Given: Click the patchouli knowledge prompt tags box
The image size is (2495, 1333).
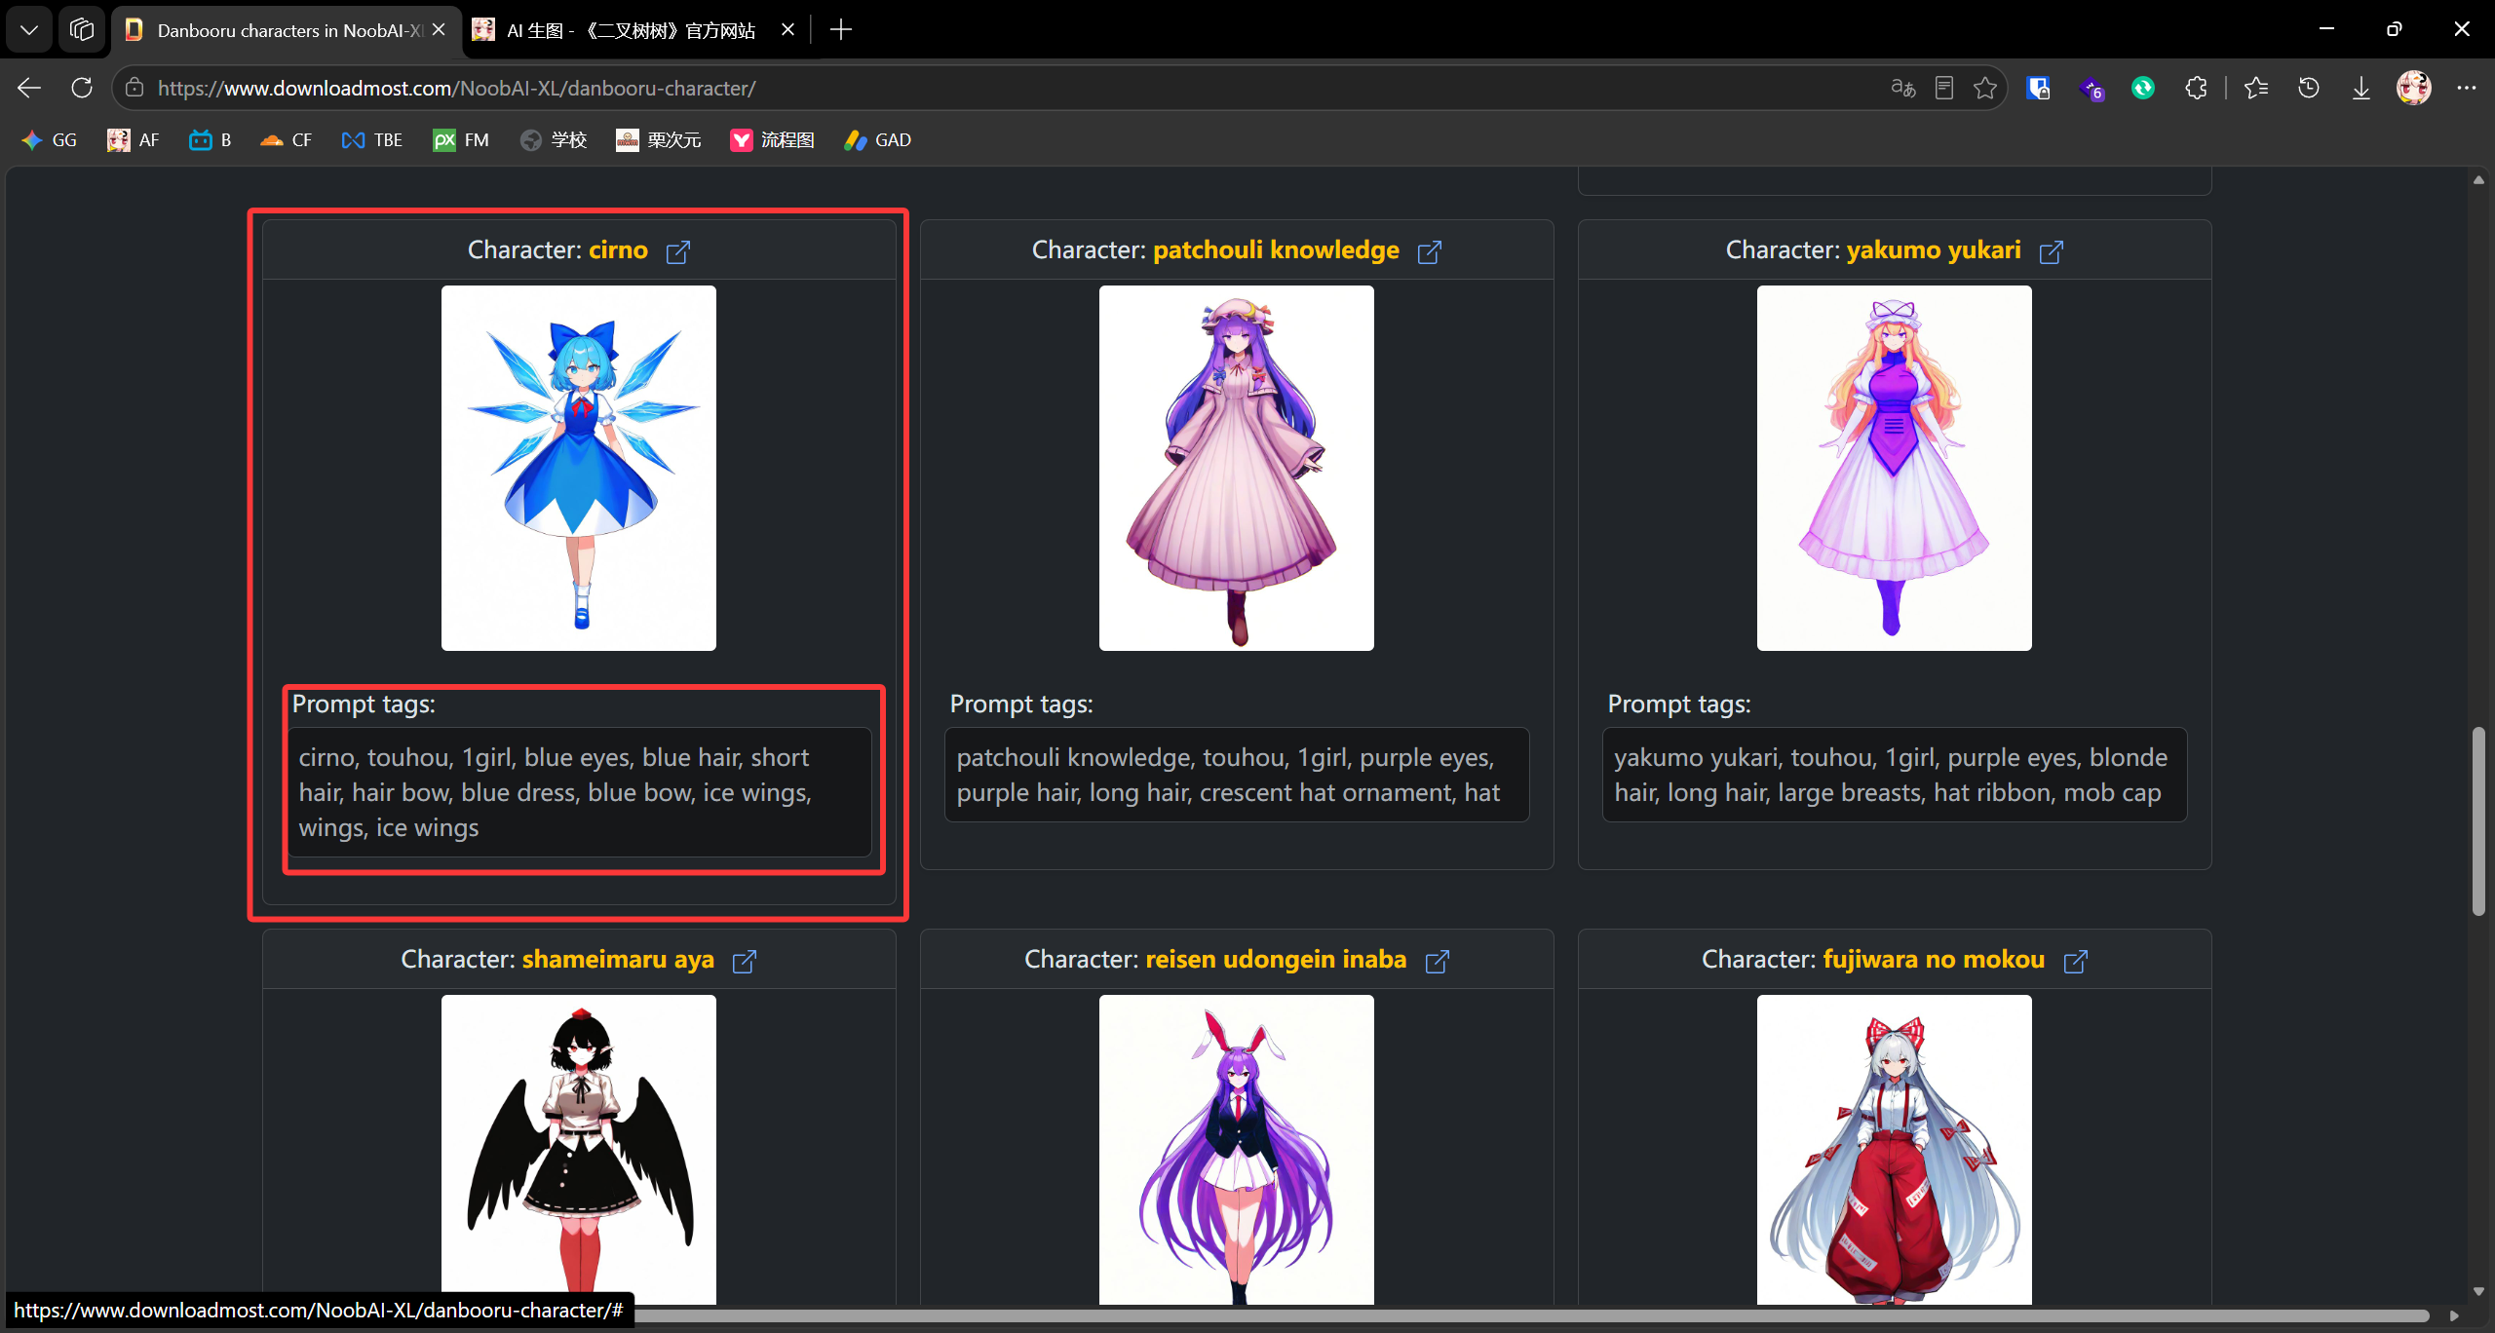Looking at the screenshot, I should 1237,775.
